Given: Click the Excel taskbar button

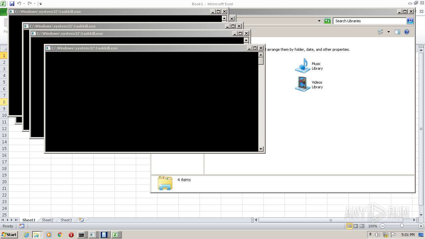Looking at the screenshot, I should click(116, 235).
